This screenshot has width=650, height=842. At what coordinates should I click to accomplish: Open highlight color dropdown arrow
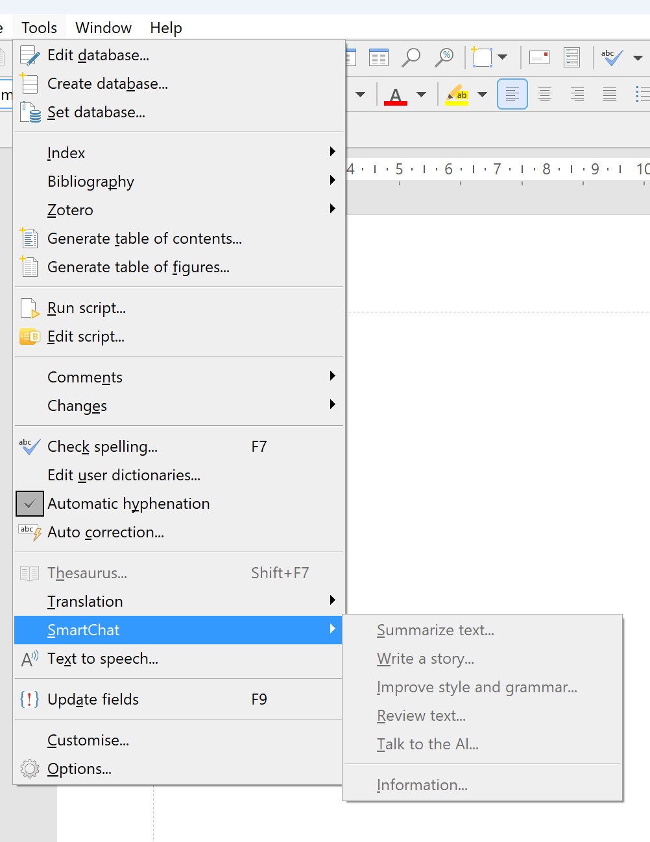pos(483,95)
